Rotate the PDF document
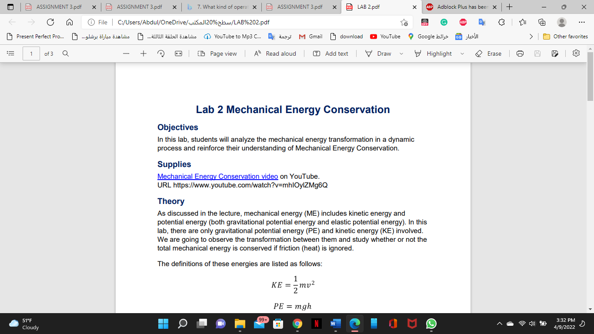 point(161,53)
